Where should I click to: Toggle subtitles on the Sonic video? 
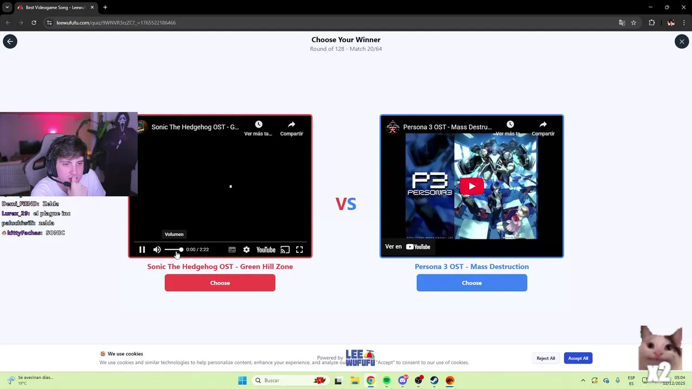click(232, 250)
